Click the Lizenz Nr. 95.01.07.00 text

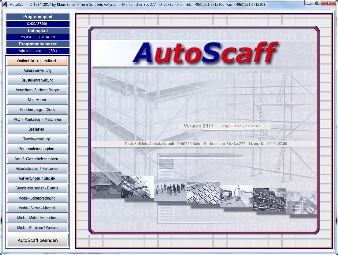click(x=268, y=144)
